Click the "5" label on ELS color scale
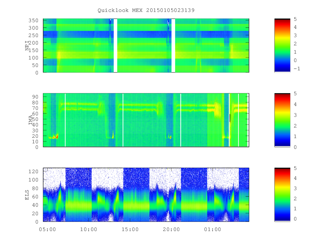The width and height of the screenshot is (332, 249). pyautogui.click(x=295, y=168)
